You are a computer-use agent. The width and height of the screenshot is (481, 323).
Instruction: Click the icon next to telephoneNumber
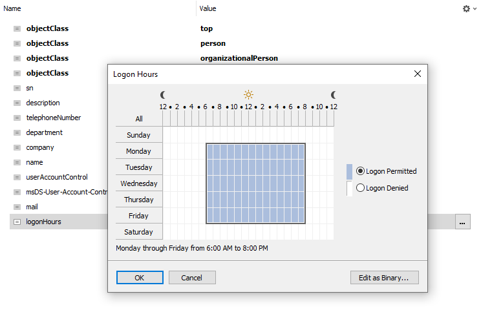[17, 118]
